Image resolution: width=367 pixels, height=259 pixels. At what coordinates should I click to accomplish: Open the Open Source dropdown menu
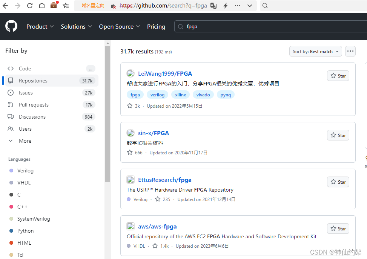pos(119,27)
